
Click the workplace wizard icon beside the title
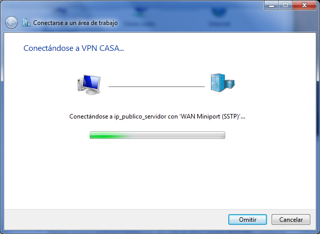[x=26, y=22]
